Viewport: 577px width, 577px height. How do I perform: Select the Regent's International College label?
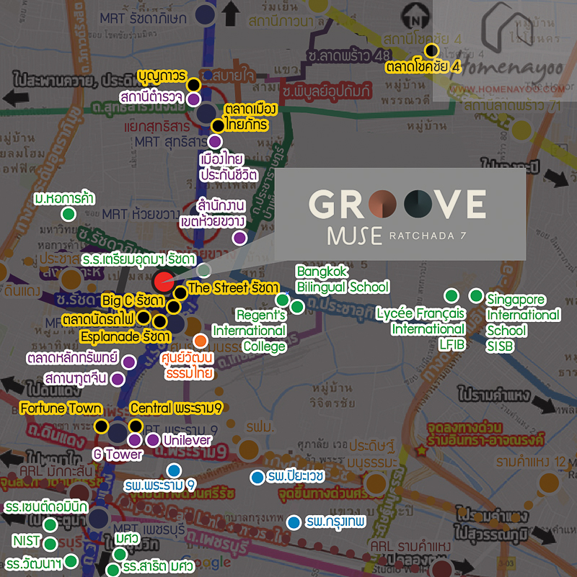pyautogui.click(x=250, y=331)
